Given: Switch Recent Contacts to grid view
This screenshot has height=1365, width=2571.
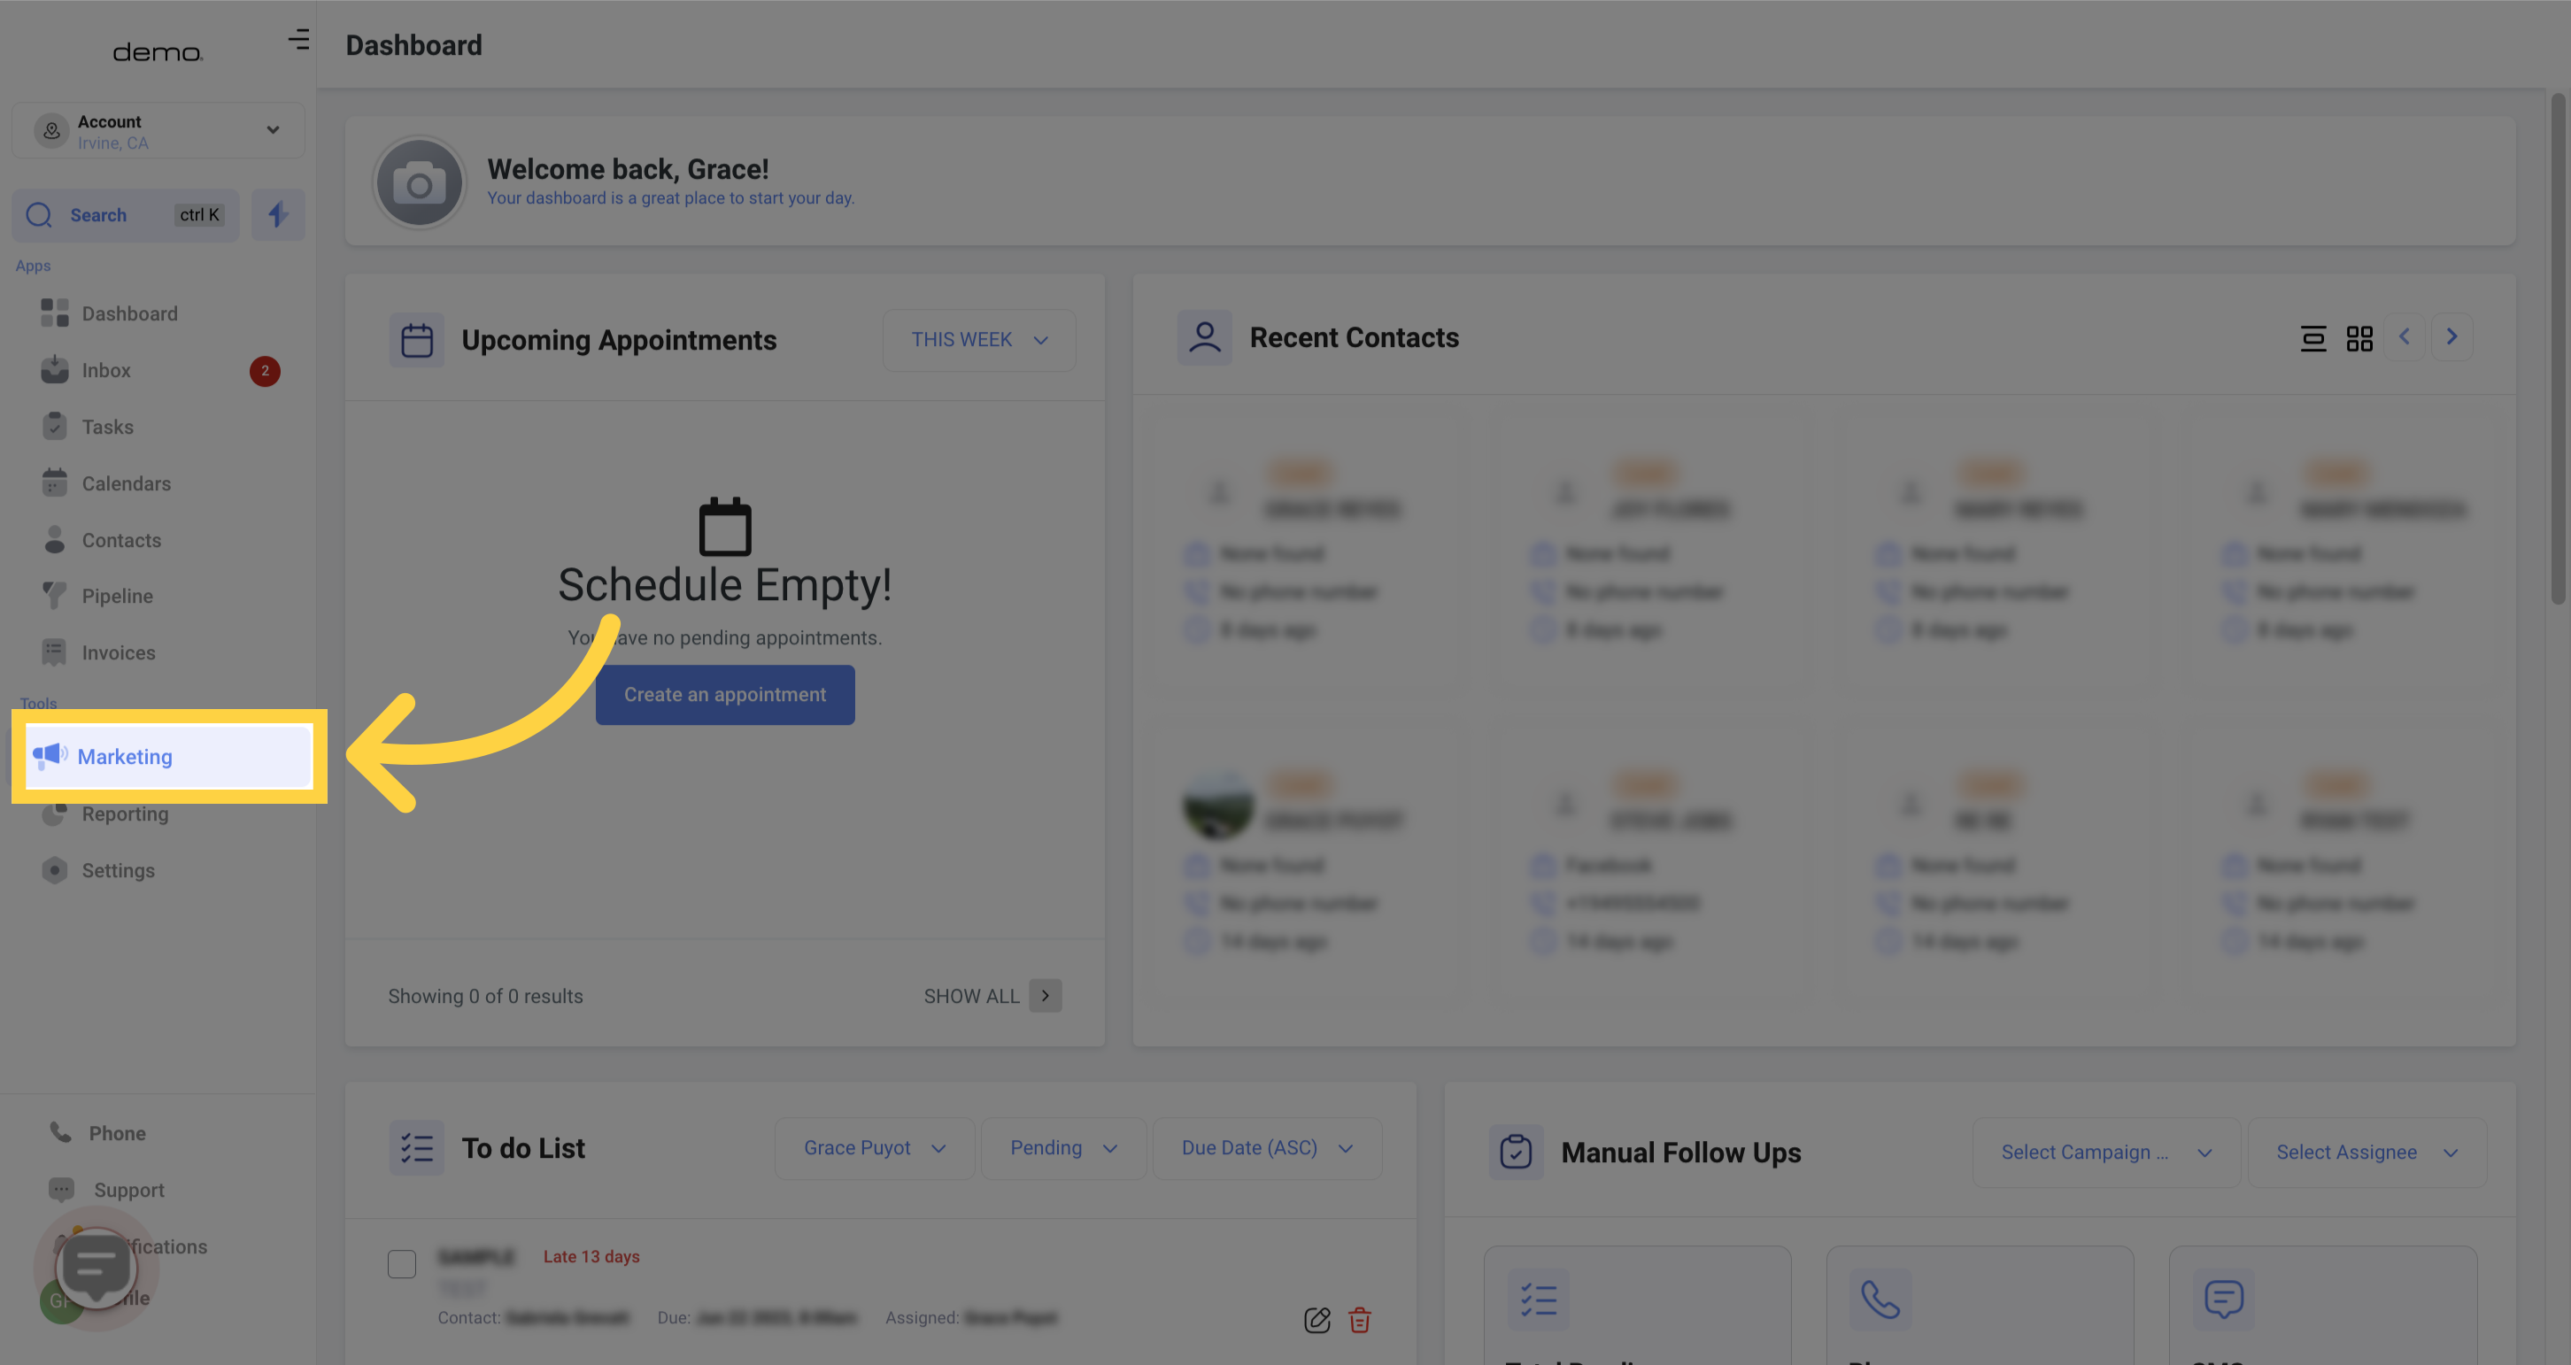Looking at the screenshot, I should click(x=2359, y=337).
